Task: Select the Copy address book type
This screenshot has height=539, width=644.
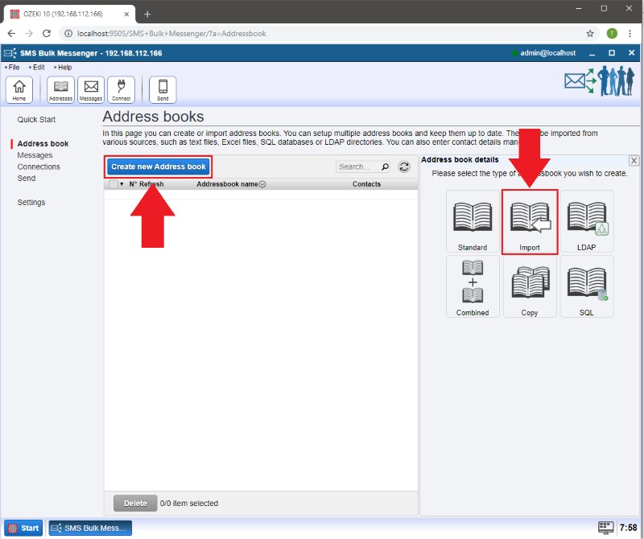Action: pyautogui.click(x=530, y=286)
